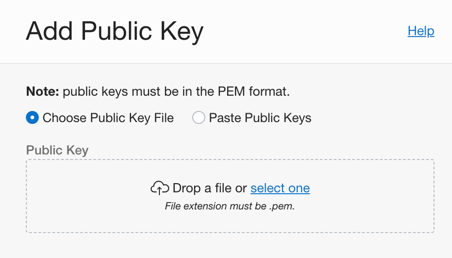This screenshot has height=258, width=452.
Task: Click inside the dashed file drop zone
Action: point(230,220)
